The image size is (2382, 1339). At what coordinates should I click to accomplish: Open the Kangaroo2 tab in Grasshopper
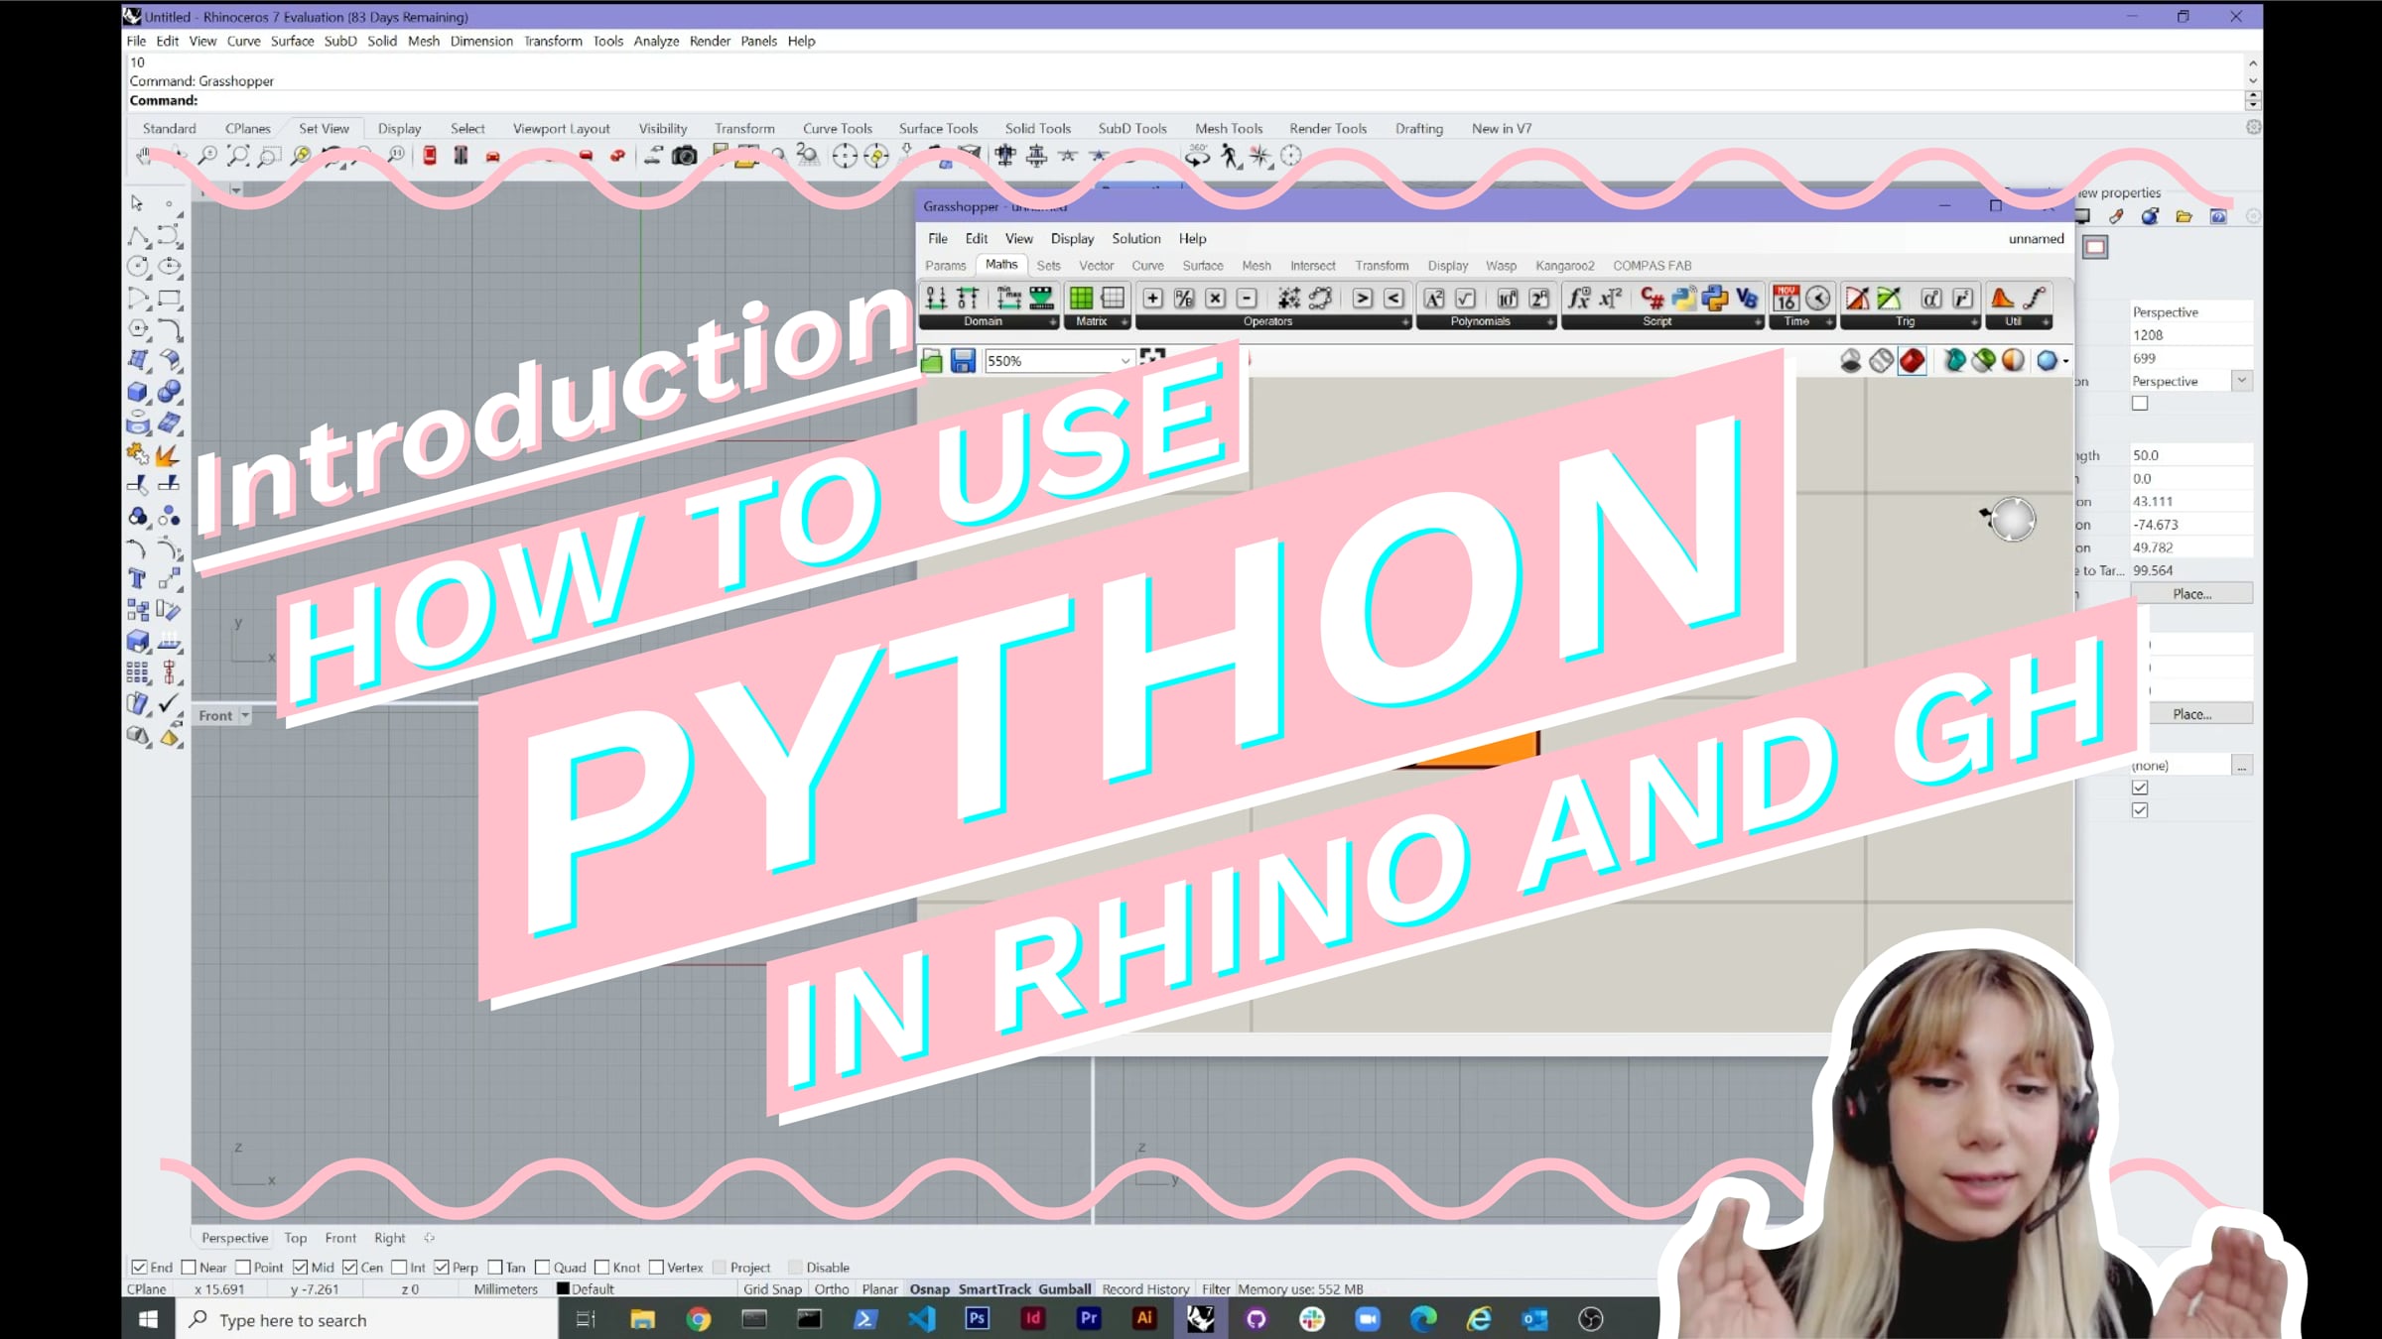[1564, 266]
